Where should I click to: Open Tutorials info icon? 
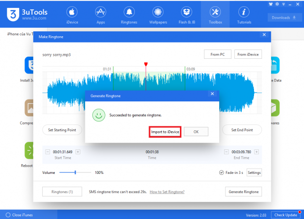pos(243,12)
